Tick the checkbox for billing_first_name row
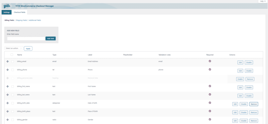Viewport: 268px width, 124px height. [x=13, y=86]
